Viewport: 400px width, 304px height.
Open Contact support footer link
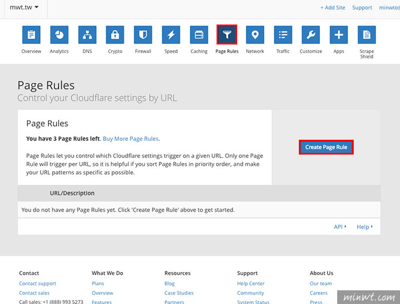[38, 283]
